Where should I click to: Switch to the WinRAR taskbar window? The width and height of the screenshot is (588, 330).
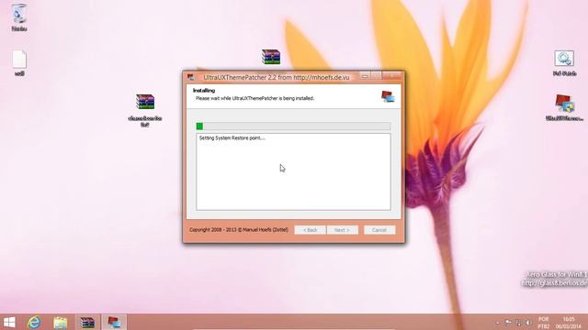[x=87, y=323]
